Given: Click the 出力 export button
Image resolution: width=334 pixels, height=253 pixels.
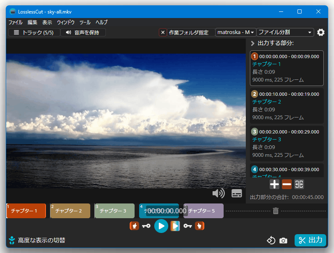Looking at the screenshot, I should coord(310,240).
